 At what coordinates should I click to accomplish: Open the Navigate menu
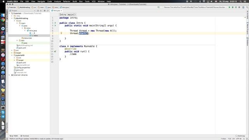(x=41, y=2)
